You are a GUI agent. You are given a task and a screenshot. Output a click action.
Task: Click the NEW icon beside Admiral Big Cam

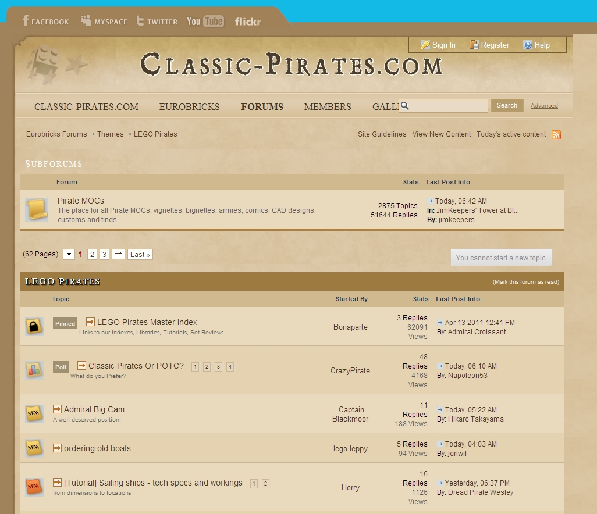pos(34,413)
